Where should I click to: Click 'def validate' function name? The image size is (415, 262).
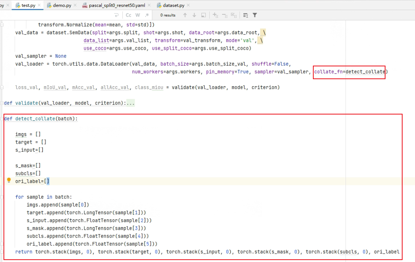click(x=26, y=103)
